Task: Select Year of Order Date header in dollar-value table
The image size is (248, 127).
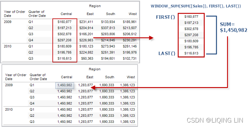Action: (14, 14)
